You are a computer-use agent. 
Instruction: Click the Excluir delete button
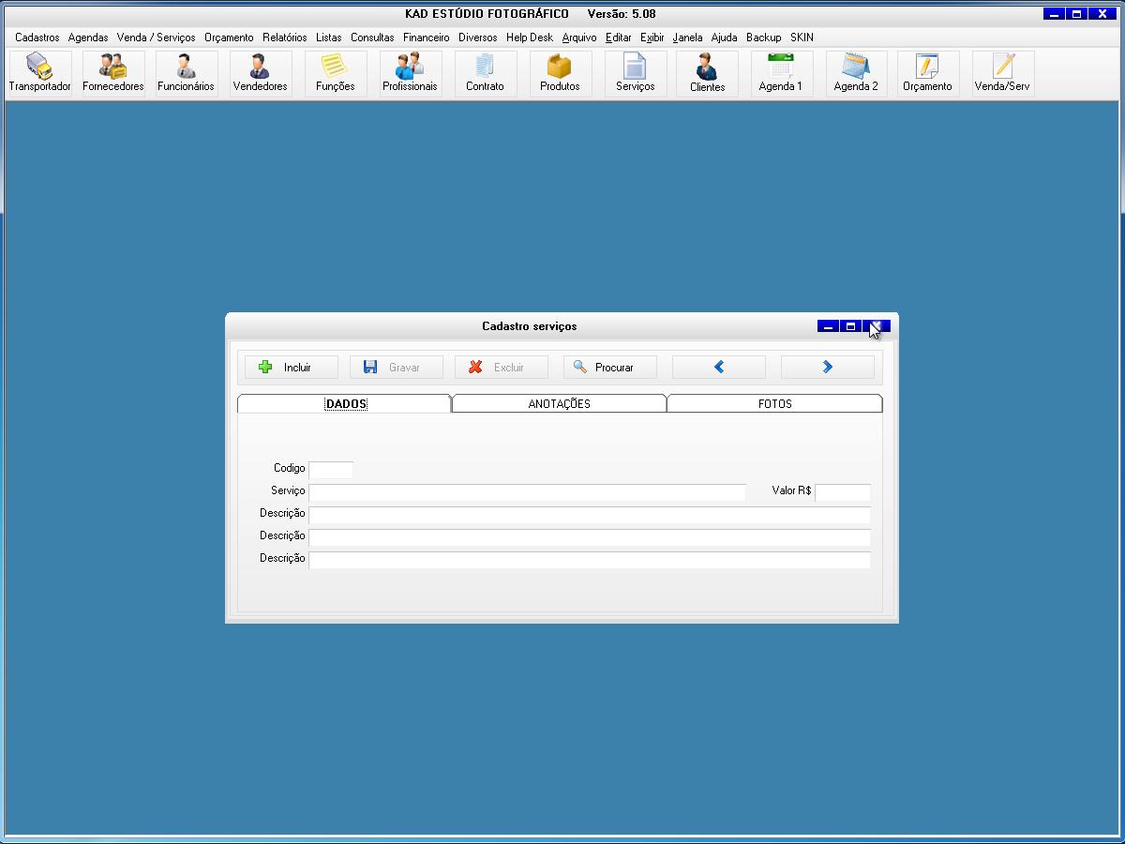click(x=502, y=368)
